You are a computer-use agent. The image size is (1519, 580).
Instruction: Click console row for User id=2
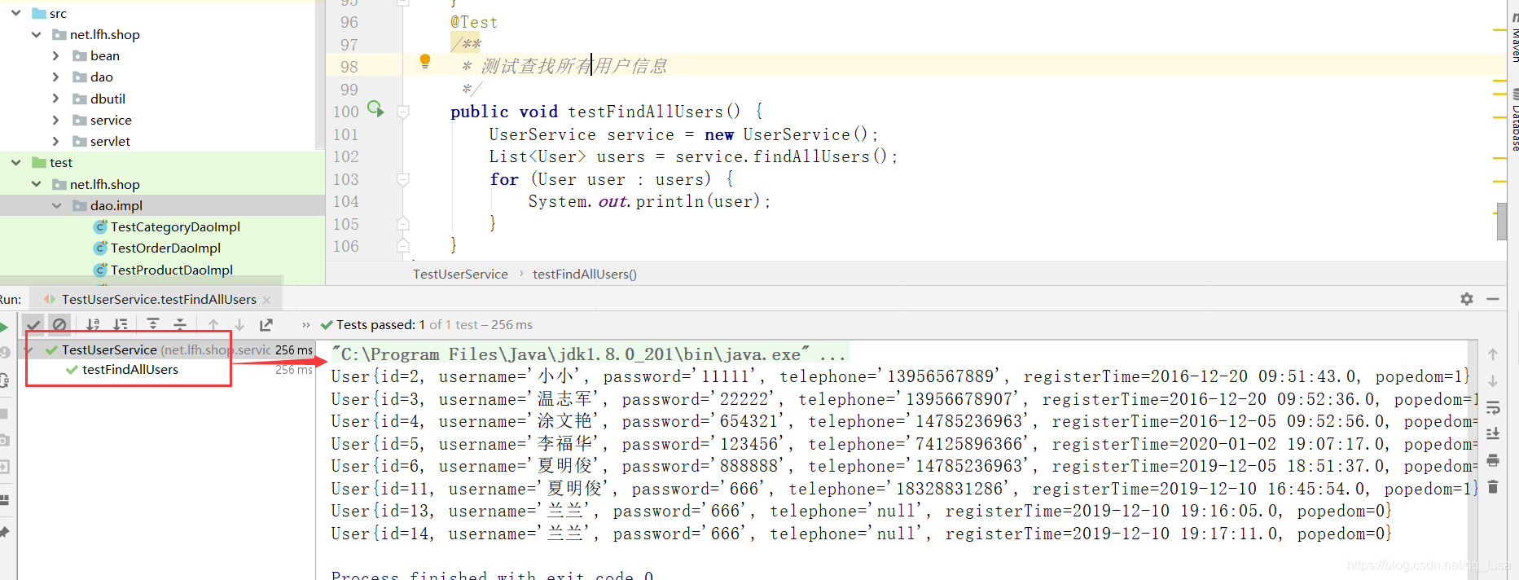(900, 376)
